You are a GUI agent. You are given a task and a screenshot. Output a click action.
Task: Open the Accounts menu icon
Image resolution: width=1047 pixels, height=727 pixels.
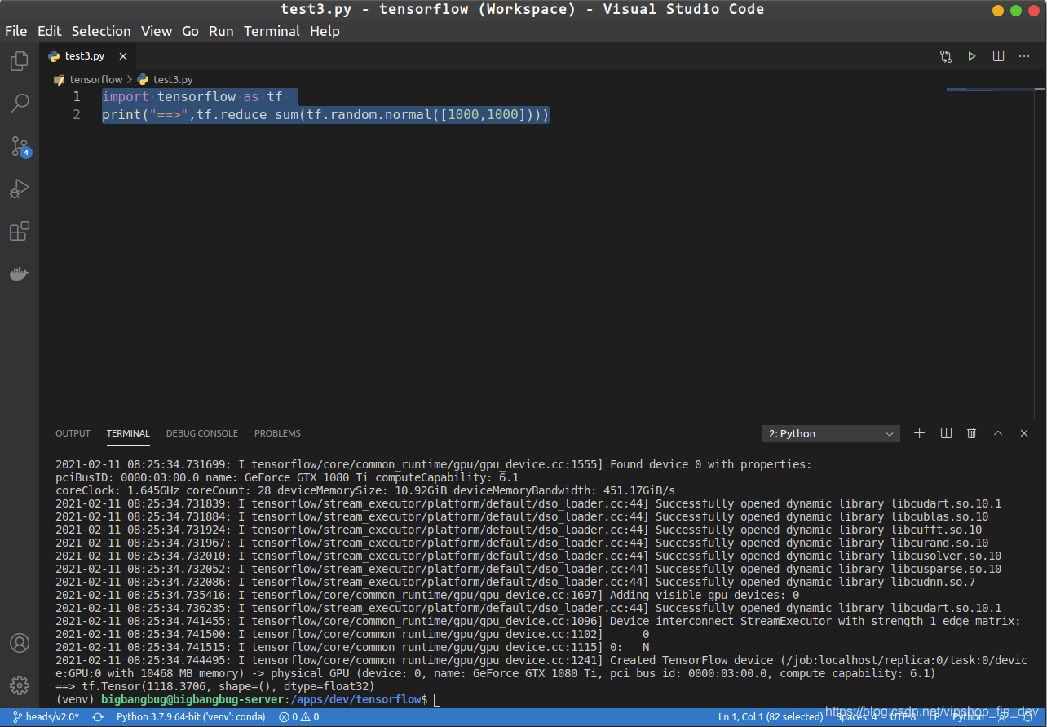(x=20, y=643)
